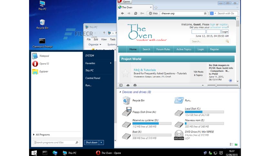Collapse Devices and drives group
Screen dimensions: 270x156
120,92
